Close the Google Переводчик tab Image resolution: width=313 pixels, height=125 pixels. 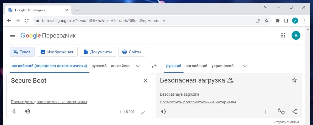pos(67,10)
